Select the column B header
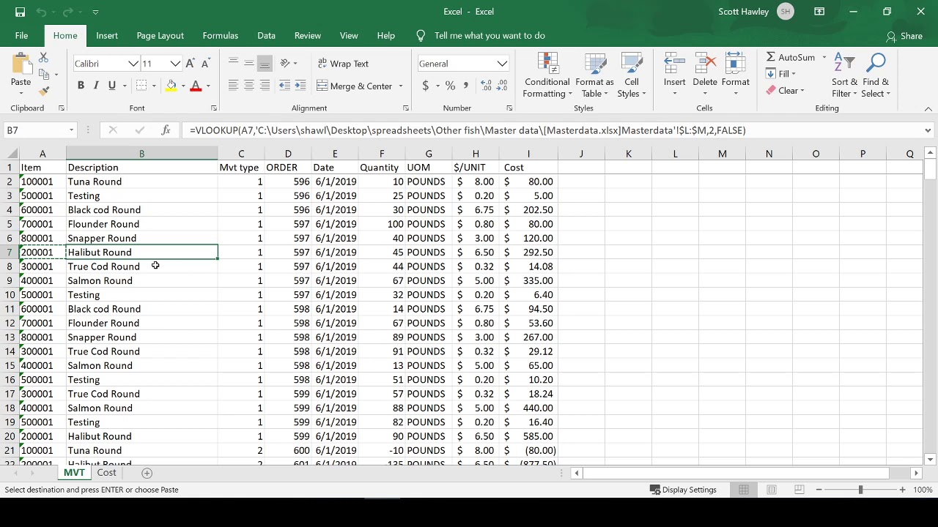This screenshot has width=938, height=527. coord(141,154)
